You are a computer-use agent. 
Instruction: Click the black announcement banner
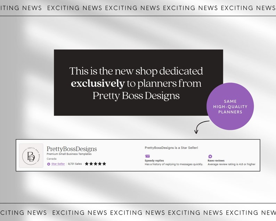[x=138, y=82]
